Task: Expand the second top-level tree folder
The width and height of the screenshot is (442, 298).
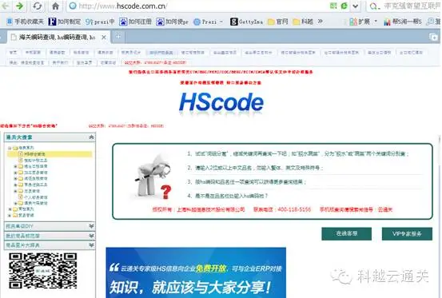Action: [10, 209]
